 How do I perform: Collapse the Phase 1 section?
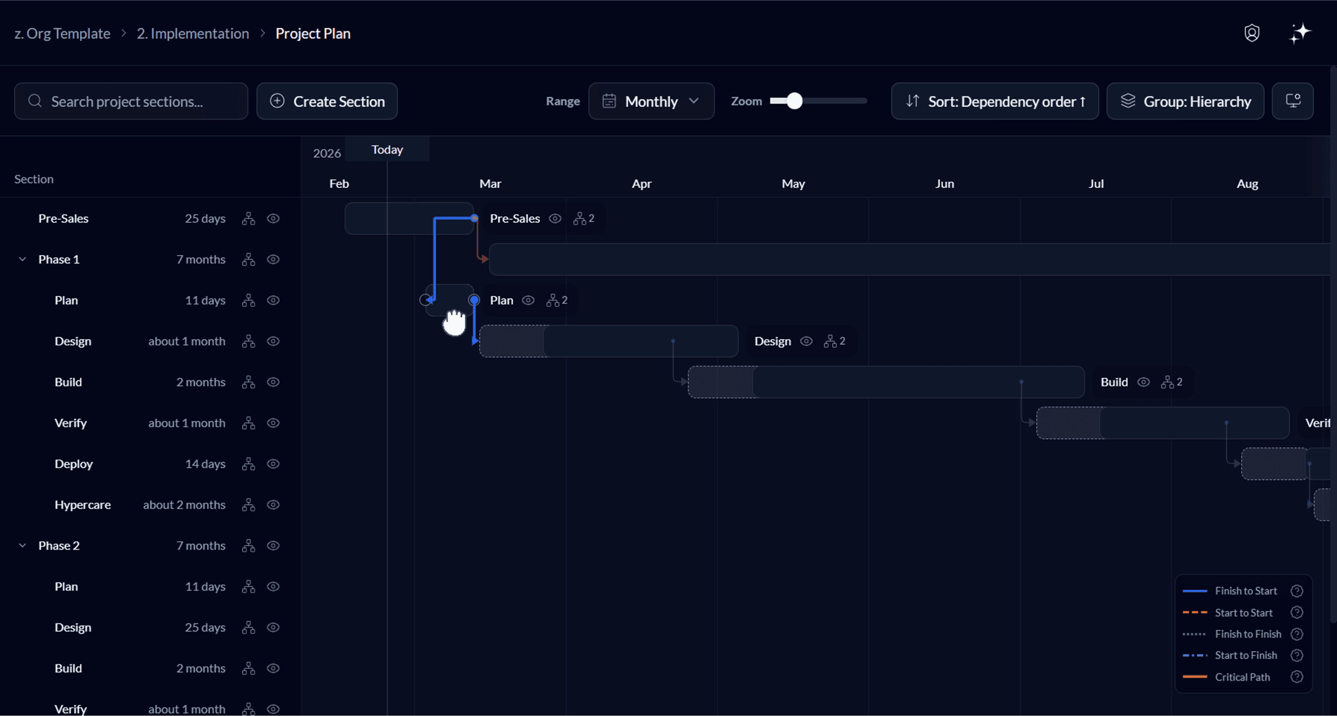pos(22,259)
